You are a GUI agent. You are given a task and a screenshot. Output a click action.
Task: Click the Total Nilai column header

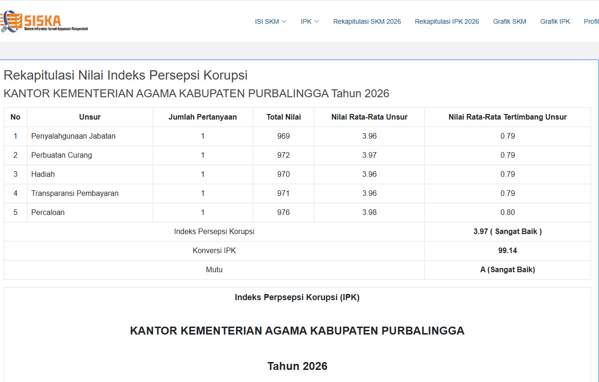[283, 117]
